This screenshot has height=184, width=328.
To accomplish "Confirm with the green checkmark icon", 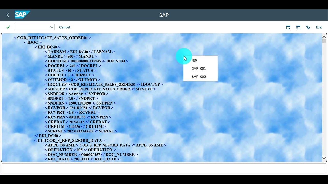I will point(8,27).
